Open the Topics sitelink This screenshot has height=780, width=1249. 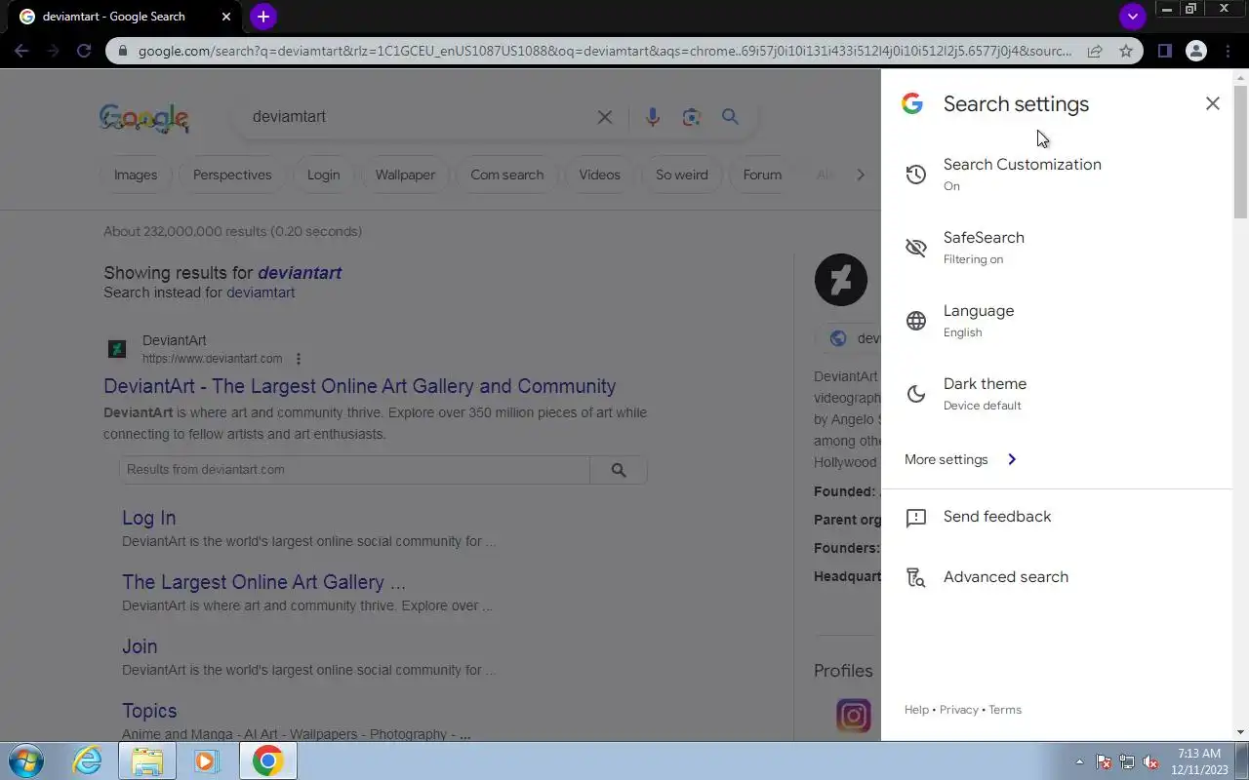[x=149, y=711]
